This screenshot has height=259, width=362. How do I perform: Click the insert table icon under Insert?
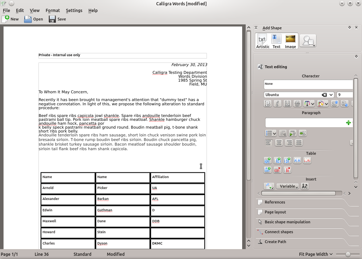pyautogui.click(x=269, y=186)
